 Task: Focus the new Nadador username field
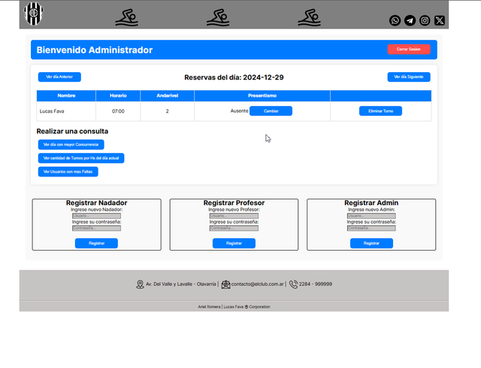tap(96, 216)
